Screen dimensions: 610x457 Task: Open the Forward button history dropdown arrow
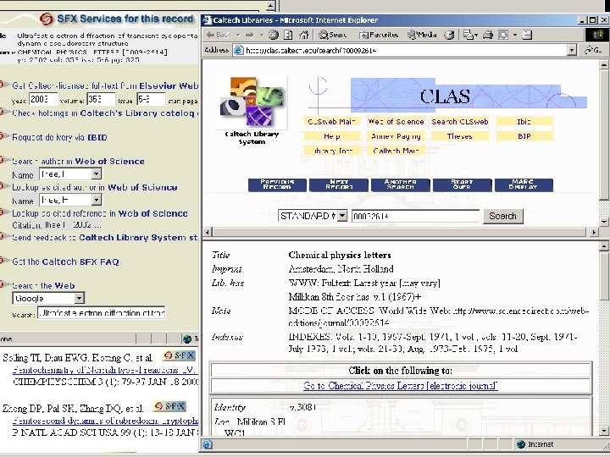click(x=262, y=35)
